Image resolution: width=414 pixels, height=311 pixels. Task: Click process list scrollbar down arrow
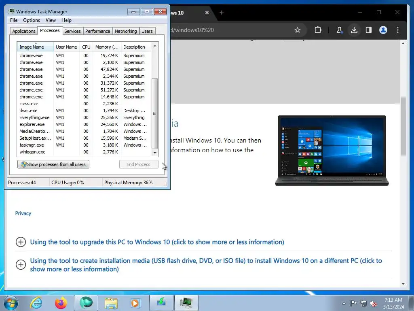155,153
